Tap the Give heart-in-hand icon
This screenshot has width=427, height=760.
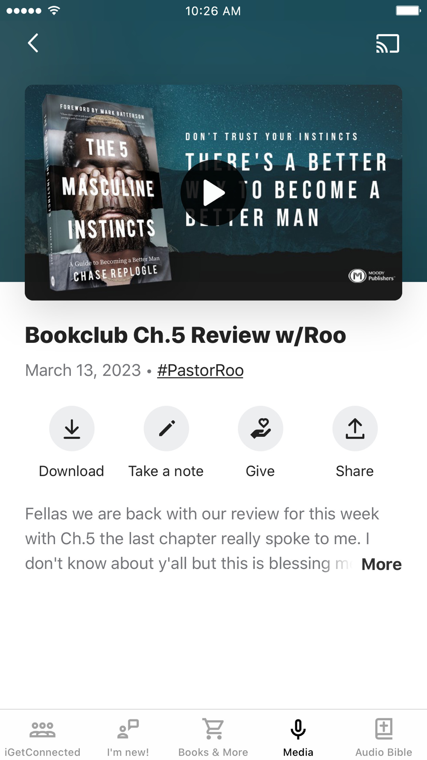[260, 428]
